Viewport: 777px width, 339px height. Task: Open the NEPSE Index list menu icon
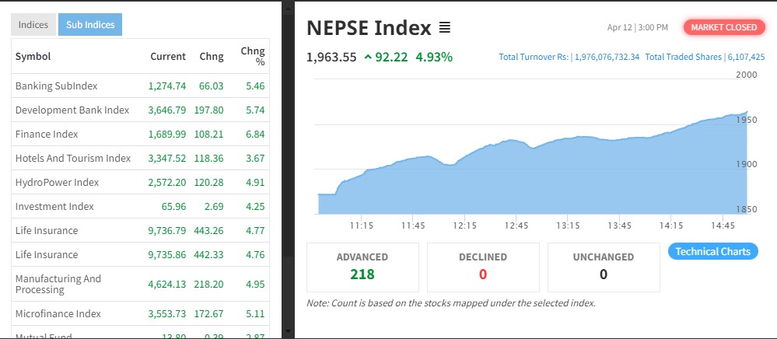[444, 28]
